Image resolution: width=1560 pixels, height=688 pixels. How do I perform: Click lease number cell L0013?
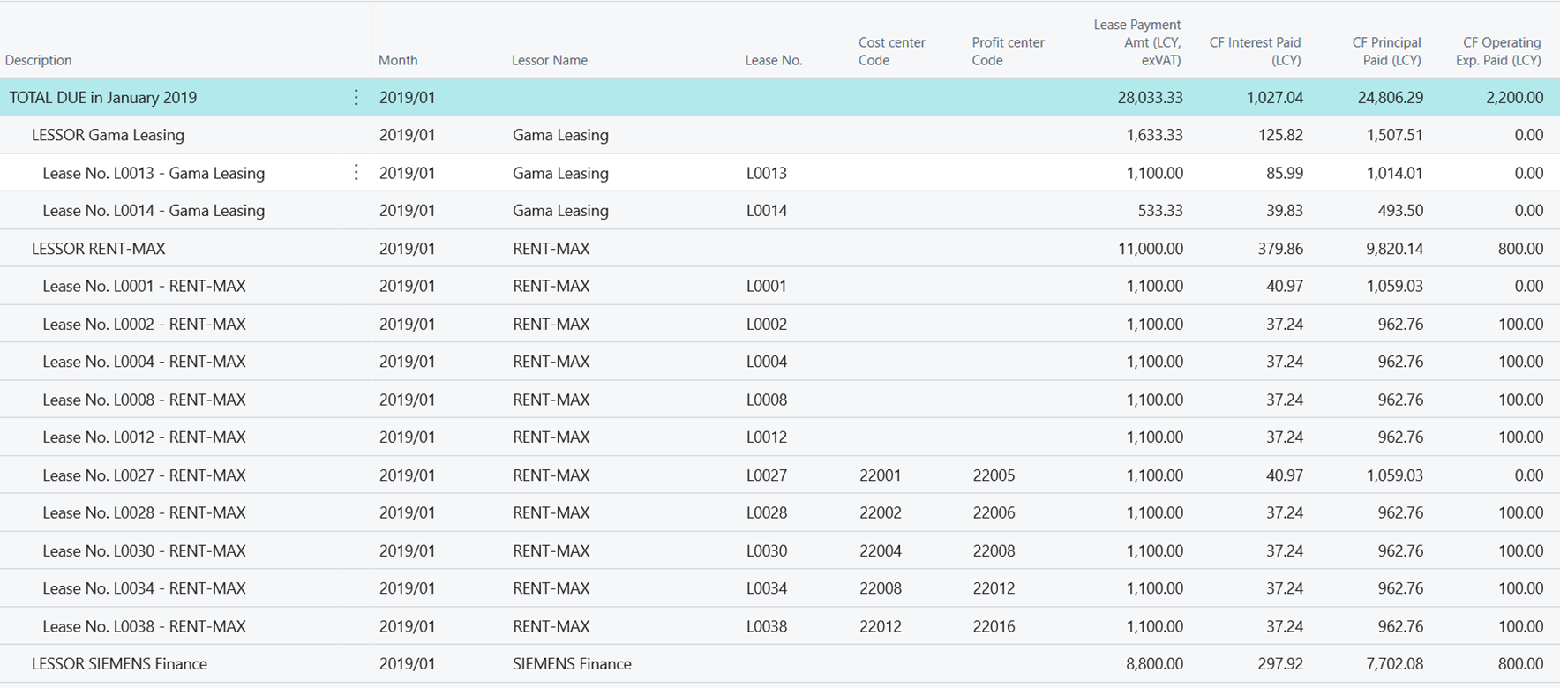[x=766, y=173]
